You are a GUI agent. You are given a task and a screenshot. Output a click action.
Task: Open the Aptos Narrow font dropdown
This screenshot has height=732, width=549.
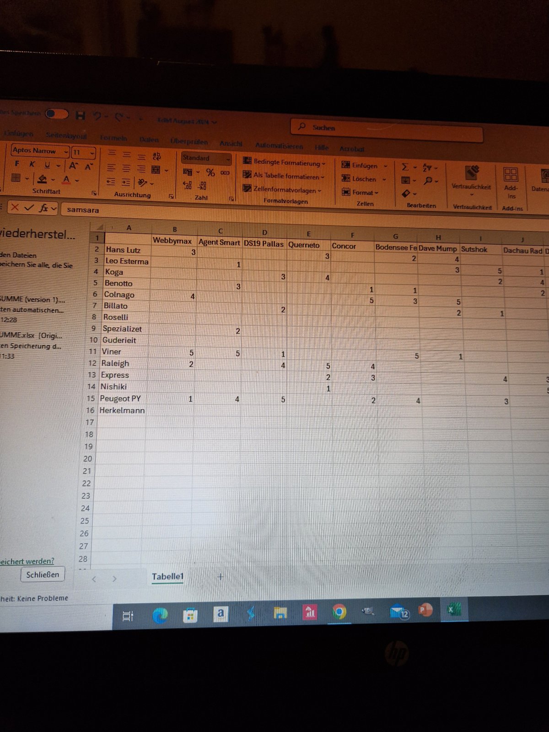66,151
